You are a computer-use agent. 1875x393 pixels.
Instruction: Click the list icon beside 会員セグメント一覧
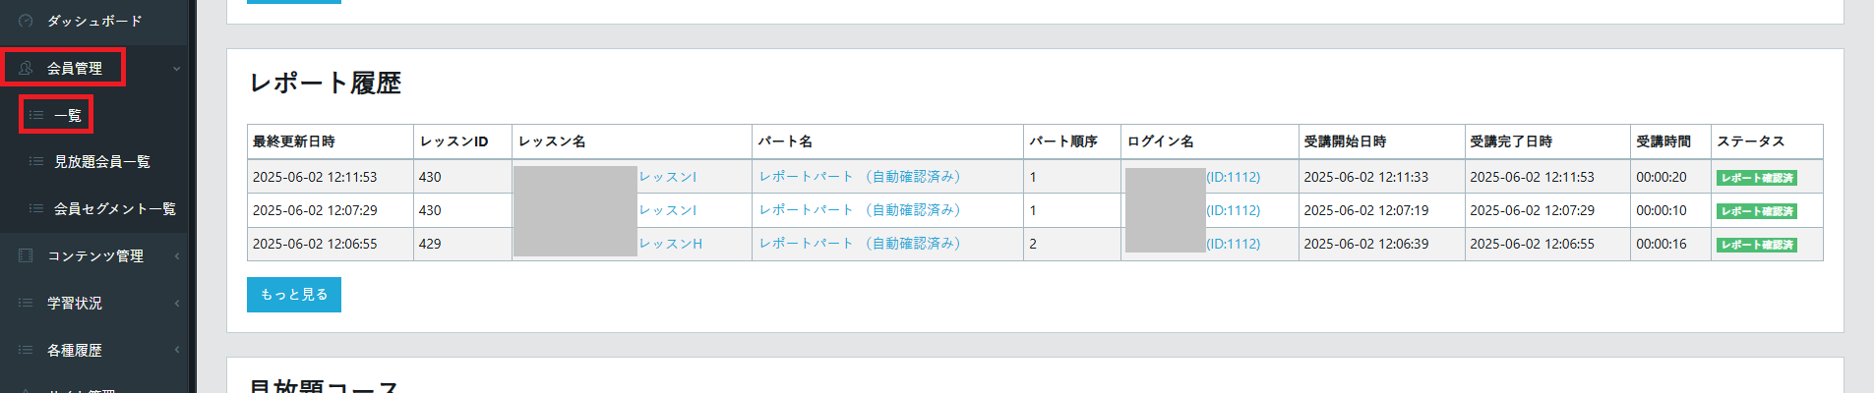pos(36,208)
